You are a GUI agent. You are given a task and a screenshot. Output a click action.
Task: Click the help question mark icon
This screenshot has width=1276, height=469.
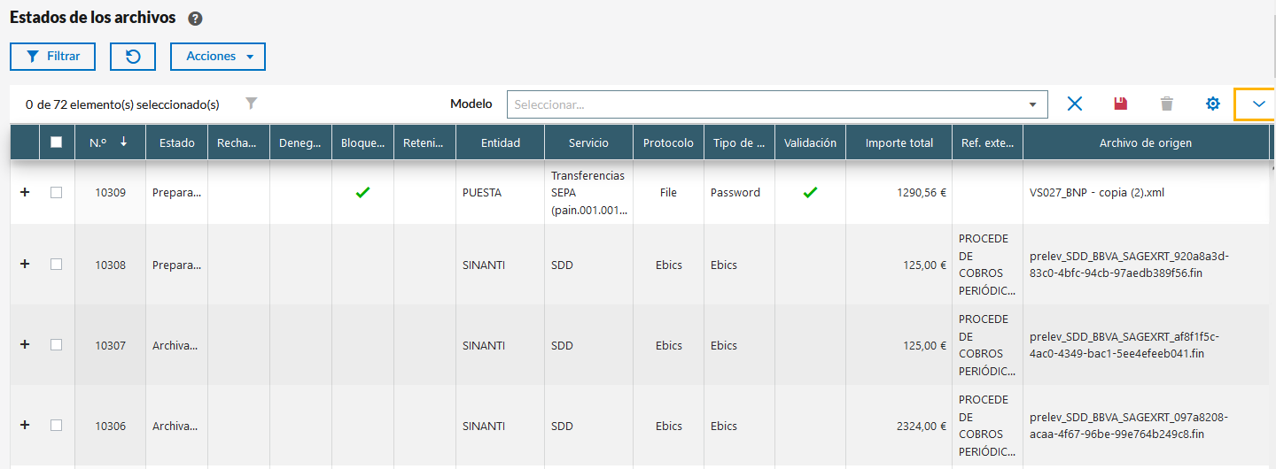click(x=196, y=19)
